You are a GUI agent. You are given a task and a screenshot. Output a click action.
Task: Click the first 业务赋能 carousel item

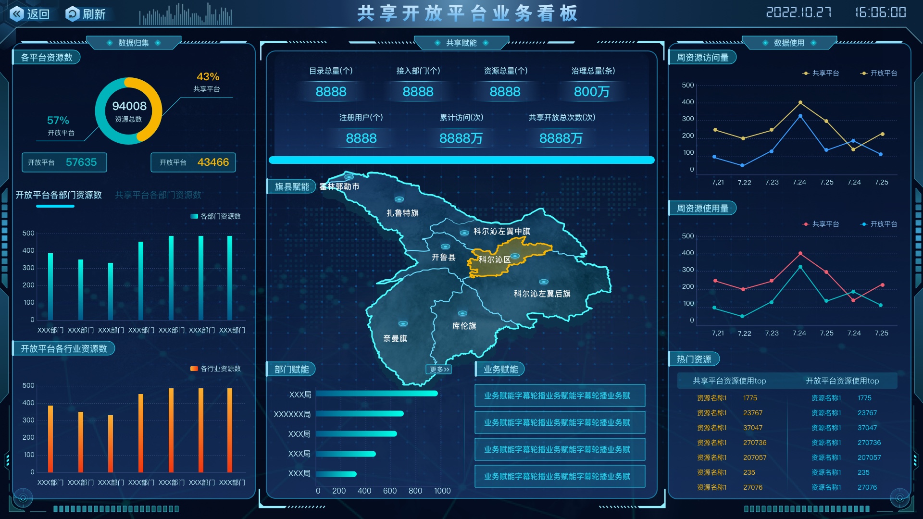click(560, 396)
